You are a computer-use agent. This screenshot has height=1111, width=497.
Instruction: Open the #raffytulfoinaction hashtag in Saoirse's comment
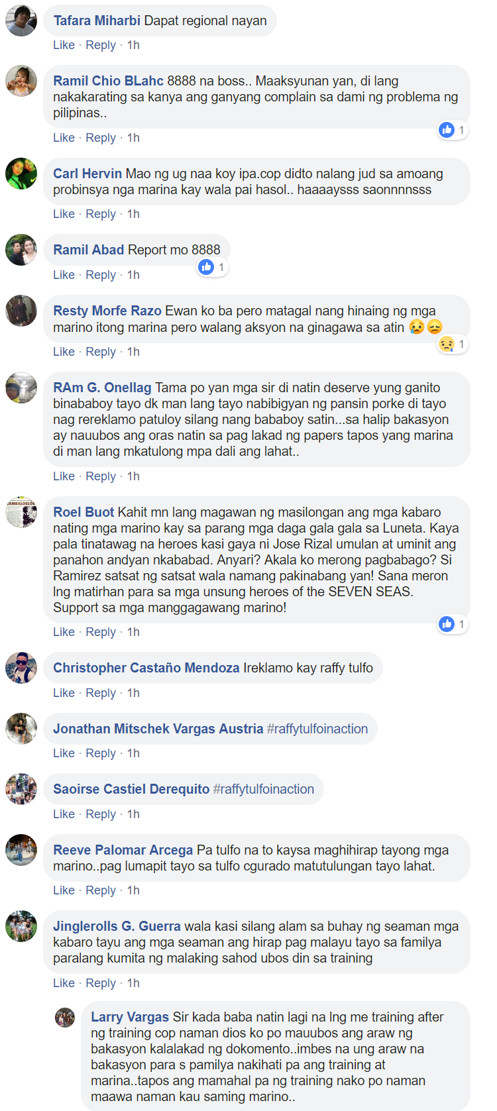(x=263, y=789)
